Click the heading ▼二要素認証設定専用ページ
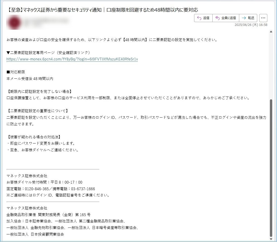The width and height of the screenshot is (277, 242). pyautogui.click(x=48, y=53)
